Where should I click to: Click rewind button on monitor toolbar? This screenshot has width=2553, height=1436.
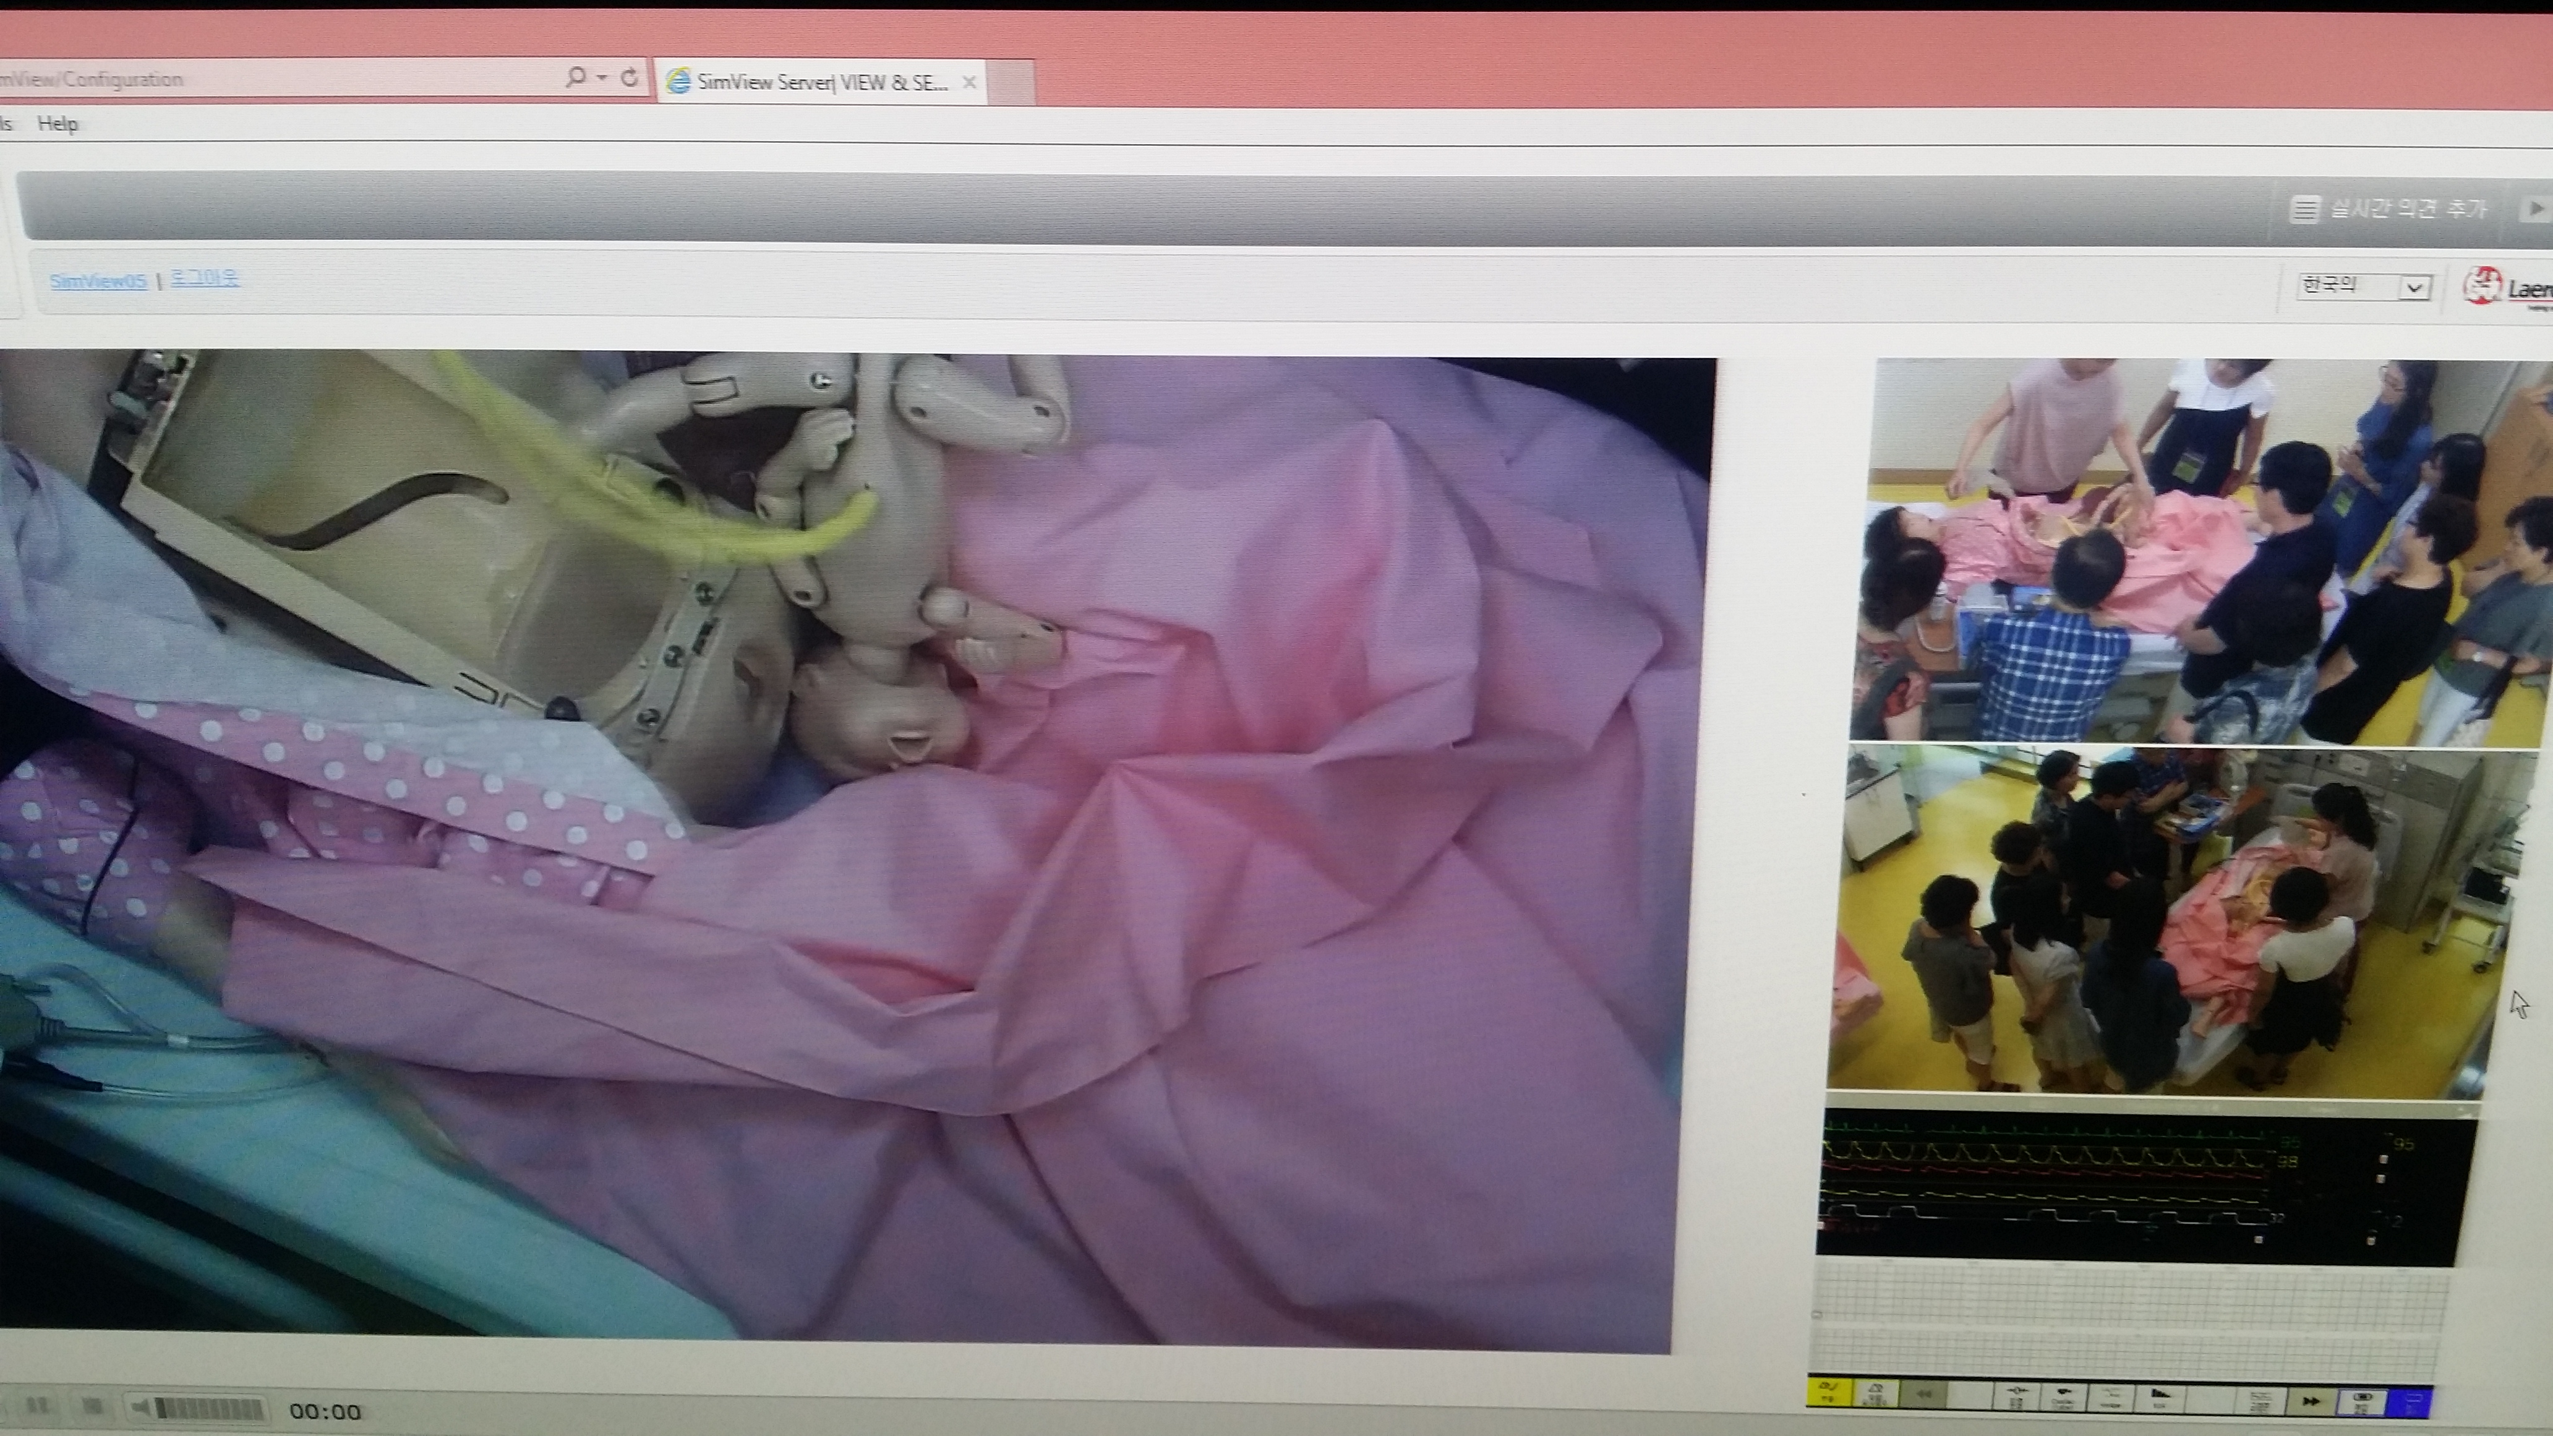pyautogui.click(x=1923, y=1393)
